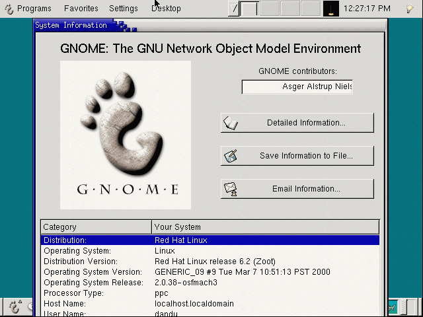Click the 'localhost.localdomain' value
This screenshot has width=423, height=317.
pyautogui.click(x=194, y=304)
